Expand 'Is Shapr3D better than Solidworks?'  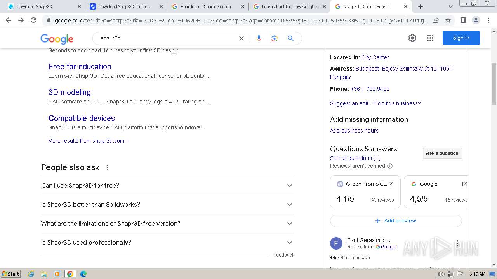[x=167, y=205]
